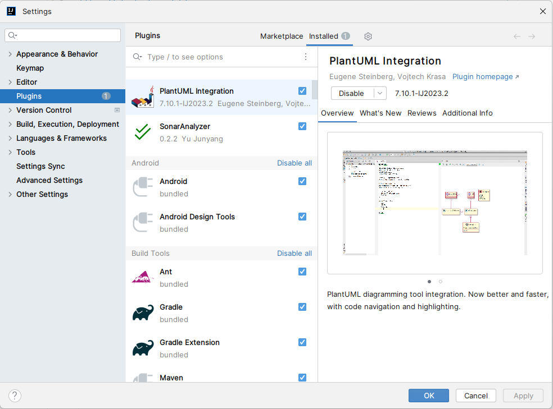The image size is (553, 409).
Task: Click the help question mark icon
Action: (15, 396)
